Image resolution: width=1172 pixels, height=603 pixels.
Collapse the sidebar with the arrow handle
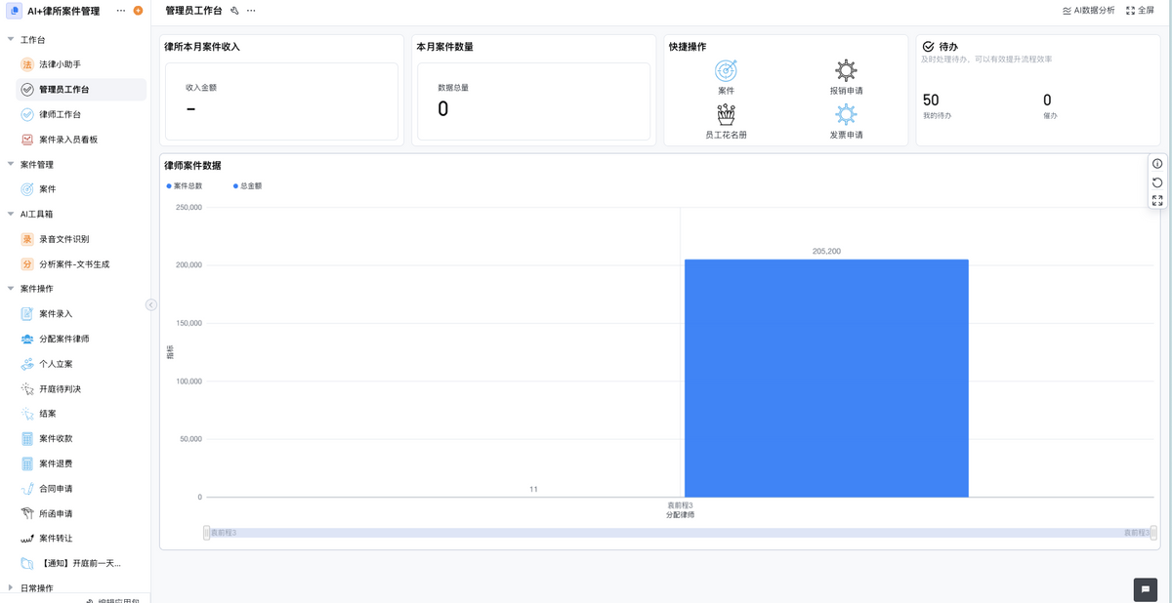(x=151, y=304)
